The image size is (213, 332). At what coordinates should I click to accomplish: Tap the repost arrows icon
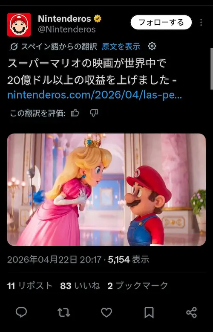64,312
